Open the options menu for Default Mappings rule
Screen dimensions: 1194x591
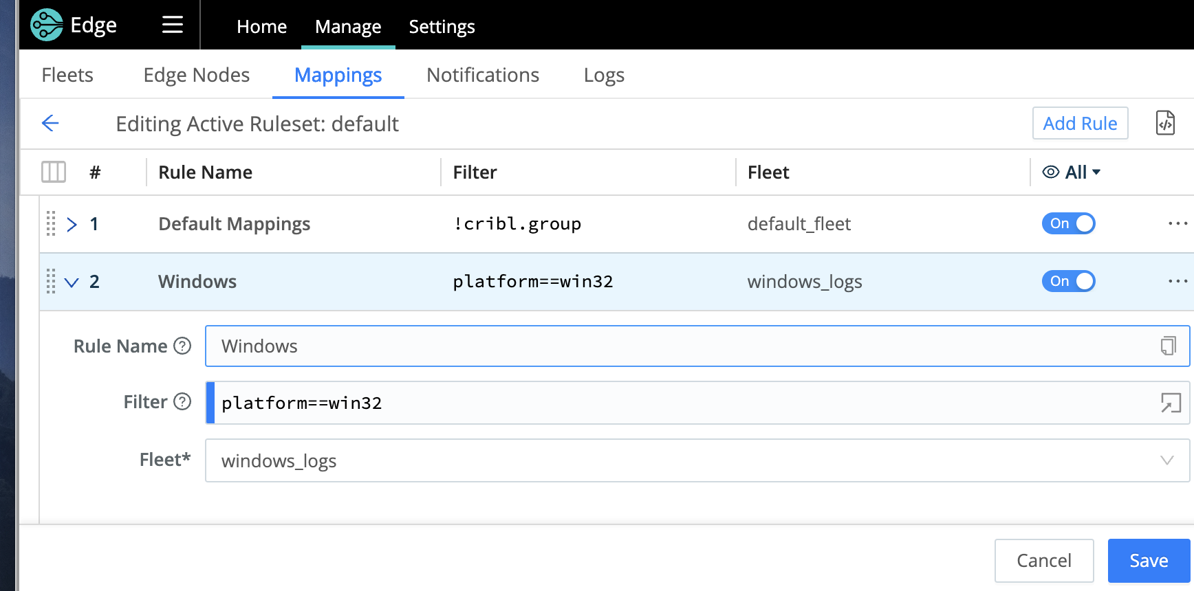(x=1177, y=224)
